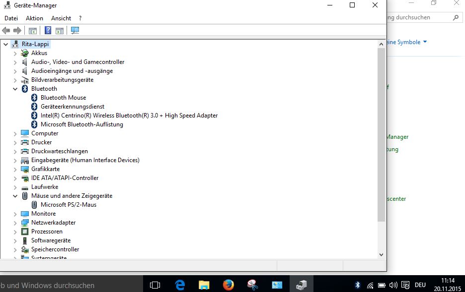Select the Rita-Lappi computer icon
Image resolution: width=465 pixels, height=292 pixels.
(x=15, y=45)
